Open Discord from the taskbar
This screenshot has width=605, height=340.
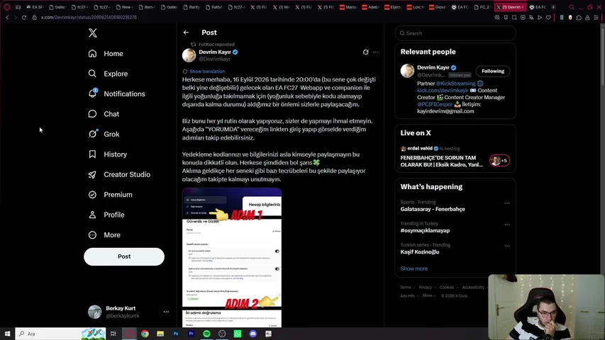tap(252, 334)
